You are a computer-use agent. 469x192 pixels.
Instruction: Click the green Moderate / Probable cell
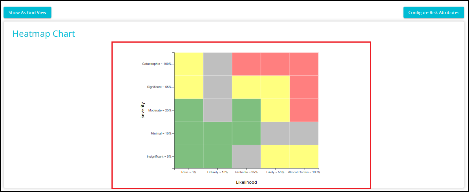point(246,110)
